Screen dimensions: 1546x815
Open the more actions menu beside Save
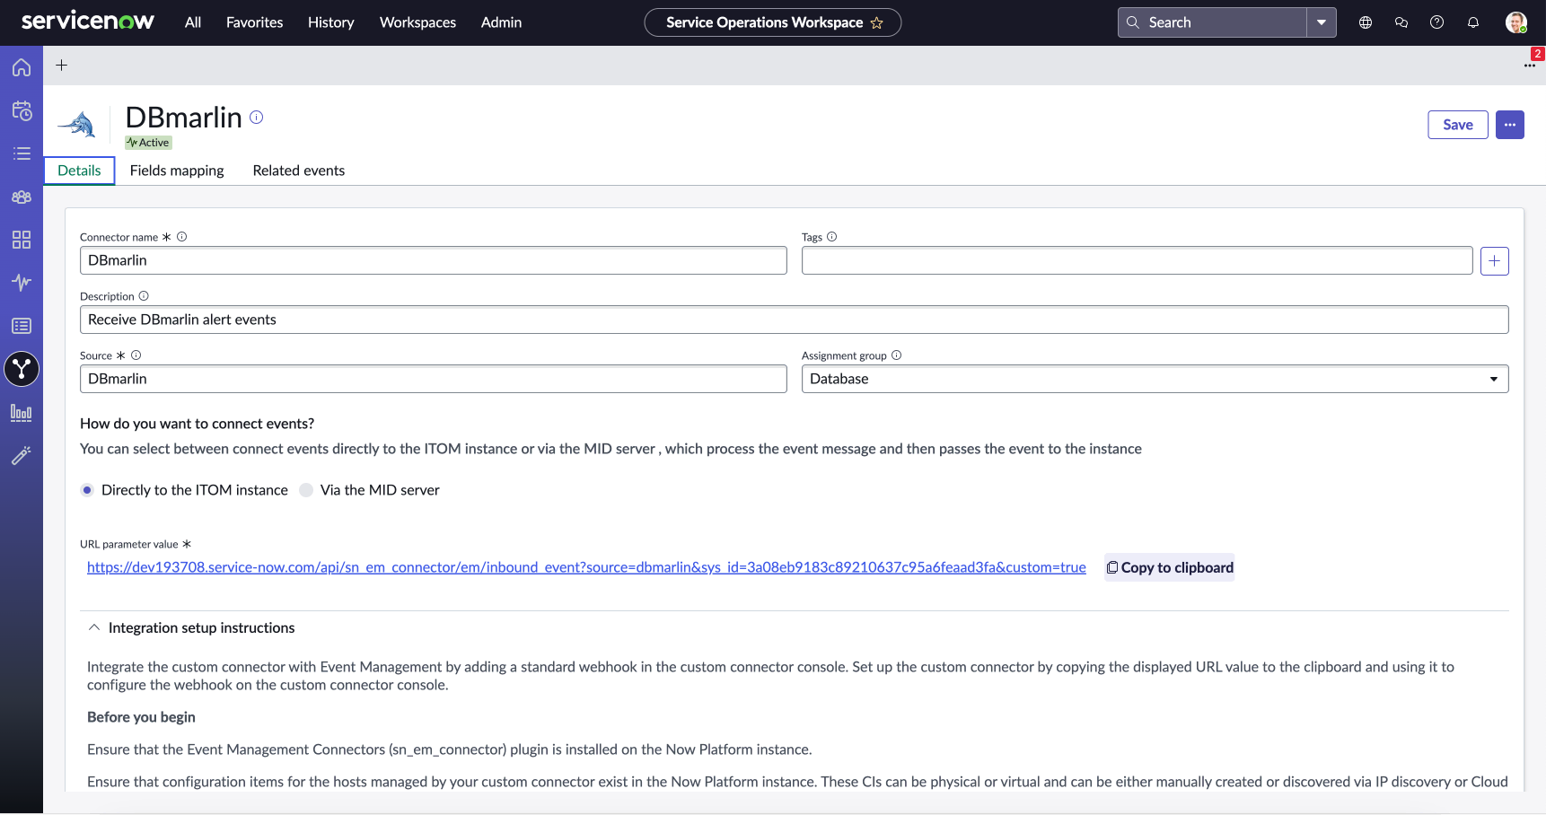pos(1510,125)
